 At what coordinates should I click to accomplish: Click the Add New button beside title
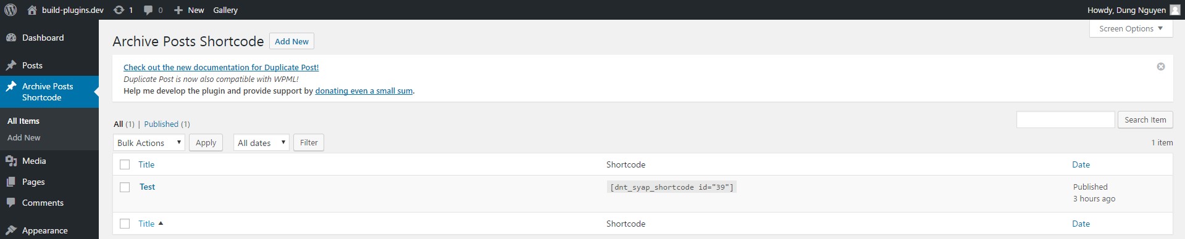[x=291, y=41]
